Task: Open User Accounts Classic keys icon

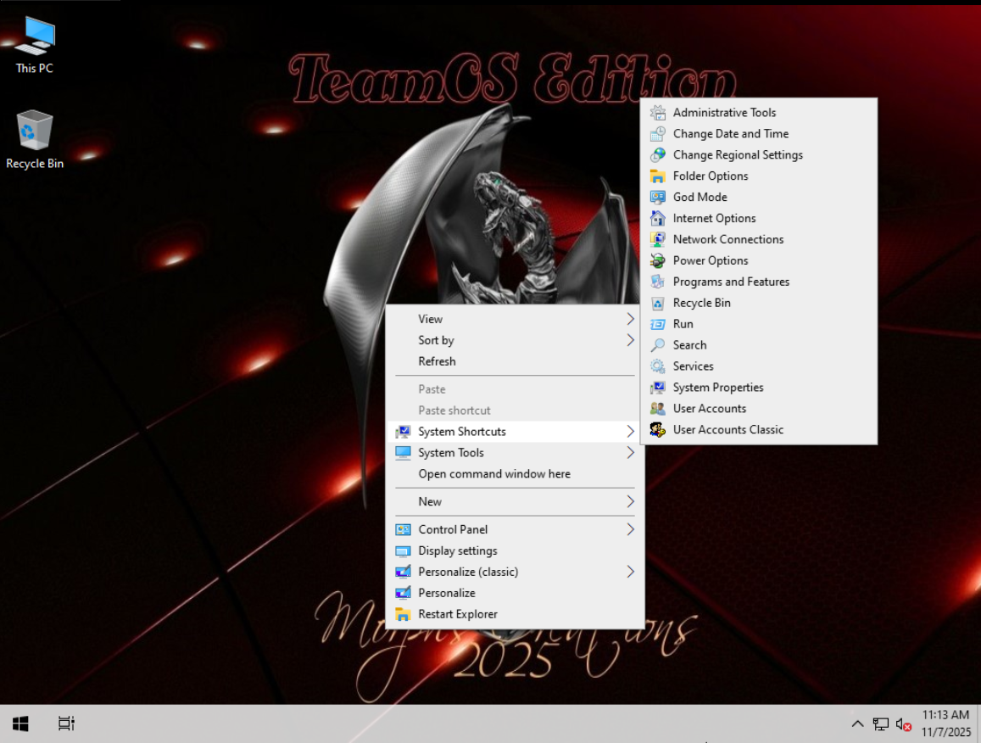Action: (x=658, y=430)
